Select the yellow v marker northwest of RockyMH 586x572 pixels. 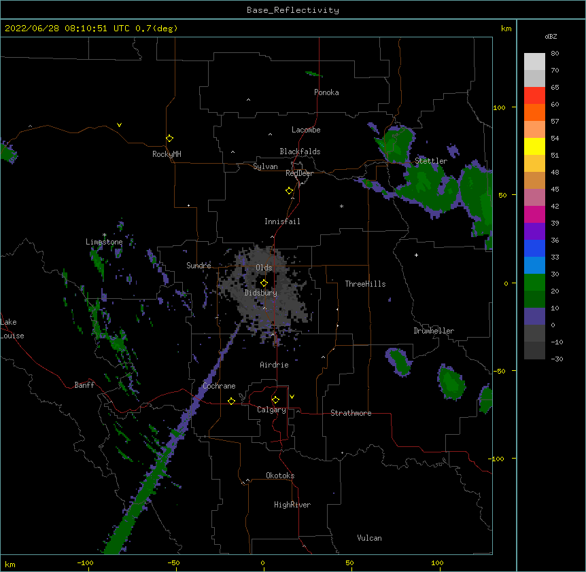click(119, 125)
